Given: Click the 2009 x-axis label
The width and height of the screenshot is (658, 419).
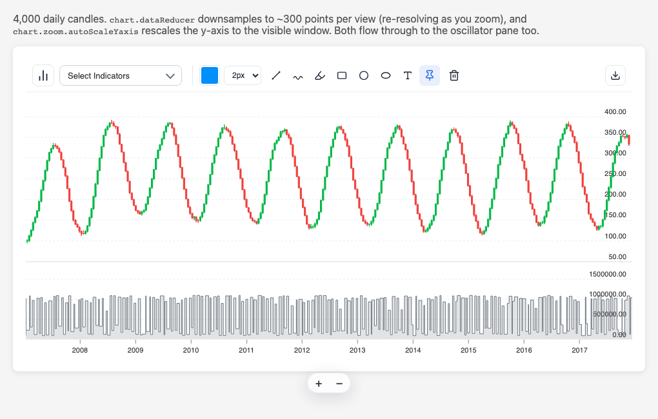Looking at the screenshot, I should 135,350.
